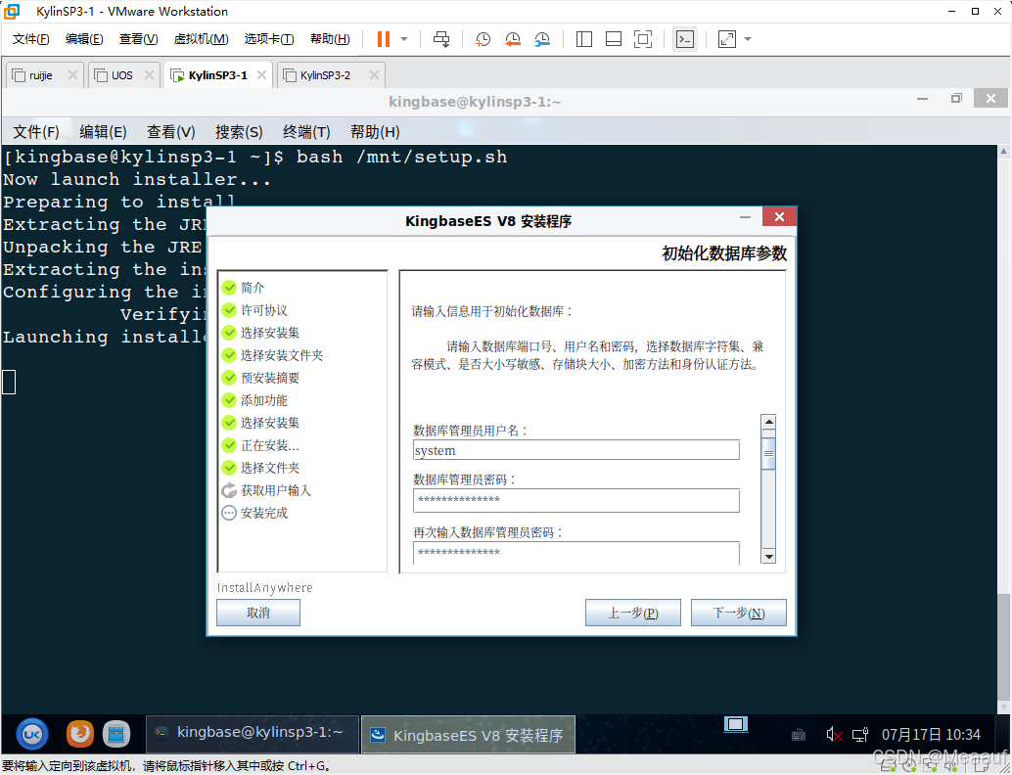Click the revert to snapshot icon
Viewport: 1012px width, 775px height.
[513, 39]
